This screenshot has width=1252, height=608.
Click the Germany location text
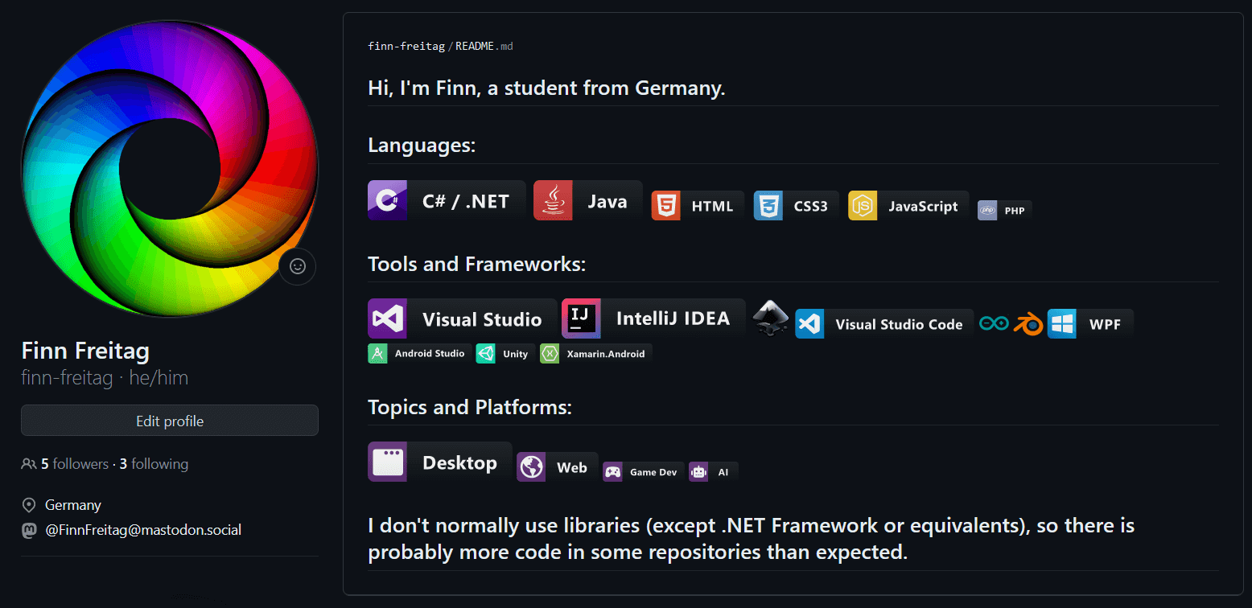[x=73, y=505]
